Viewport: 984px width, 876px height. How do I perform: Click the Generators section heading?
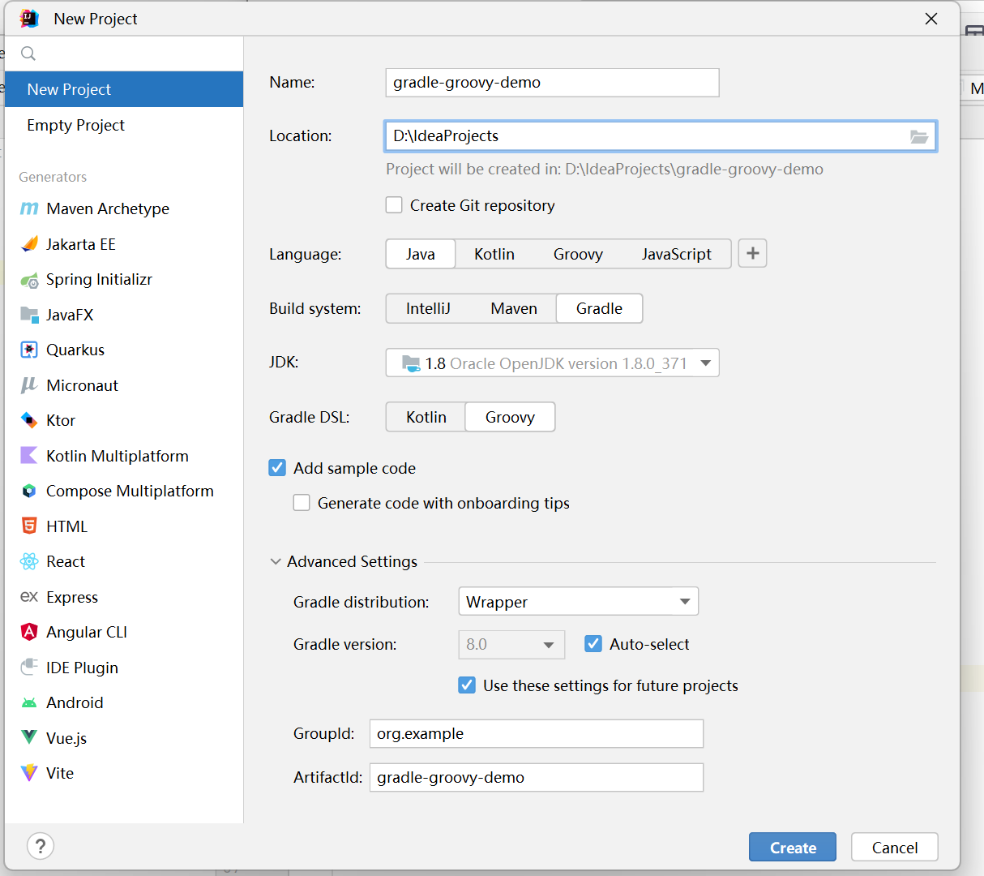(x=53, y=177)
